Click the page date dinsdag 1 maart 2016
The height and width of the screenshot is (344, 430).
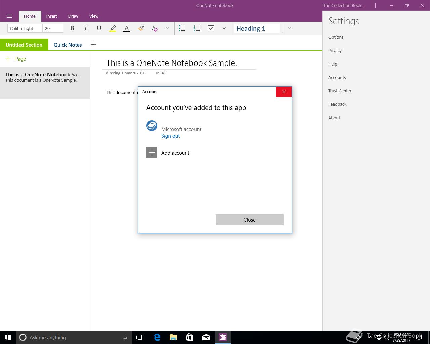pos(126,73)
